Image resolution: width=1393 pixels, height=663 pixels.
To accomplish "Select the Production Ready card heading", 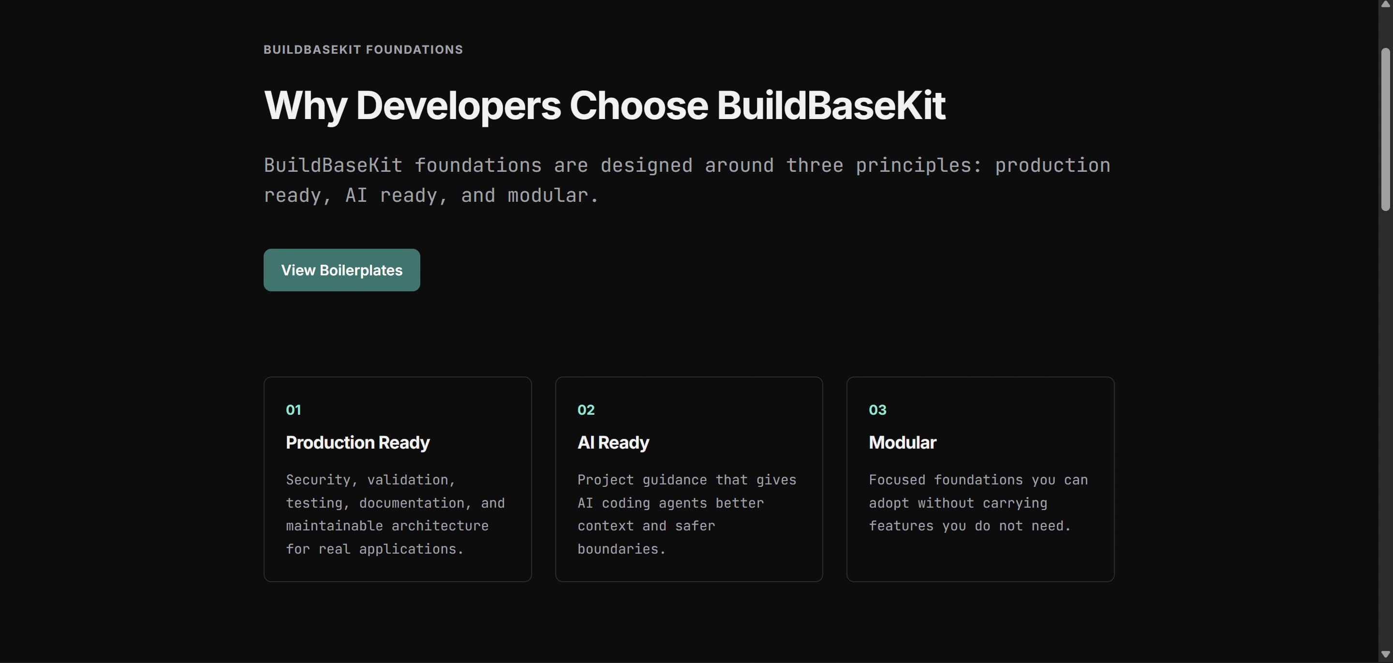I will pyautogui.click(x=357, y=443).
